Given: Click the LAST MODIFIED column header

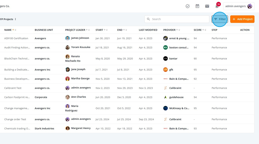Looking at the screenshot, I should click(148, 30).
